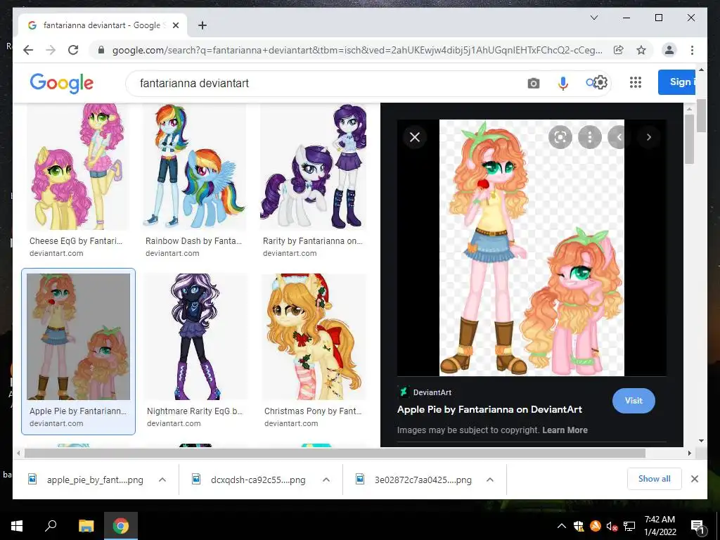Open Apple Pie by Fantarianna title link
This screenshot has height=540, width=720.
coord(489,409)
